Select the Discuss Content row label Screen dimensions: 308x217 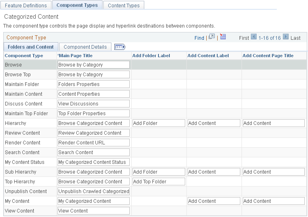click(24, 103)
